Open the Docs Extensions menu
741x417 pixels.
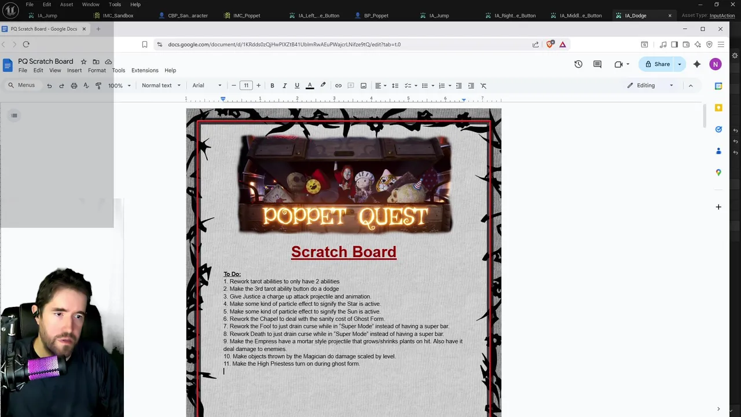tap(145, 71)
